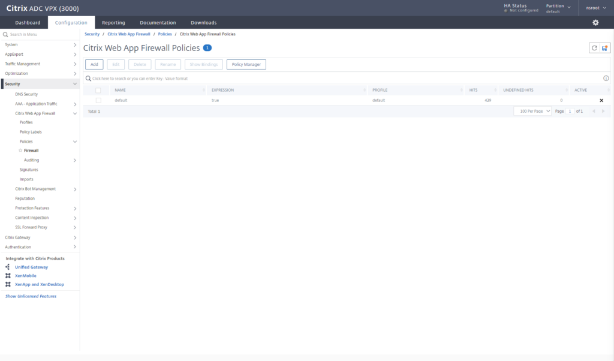Image resolution: width=614 pixels, height=361 pixels.
Task: Open the 100 Per Page dropdown
Action: pyautogui.click(x=532, y=111)
